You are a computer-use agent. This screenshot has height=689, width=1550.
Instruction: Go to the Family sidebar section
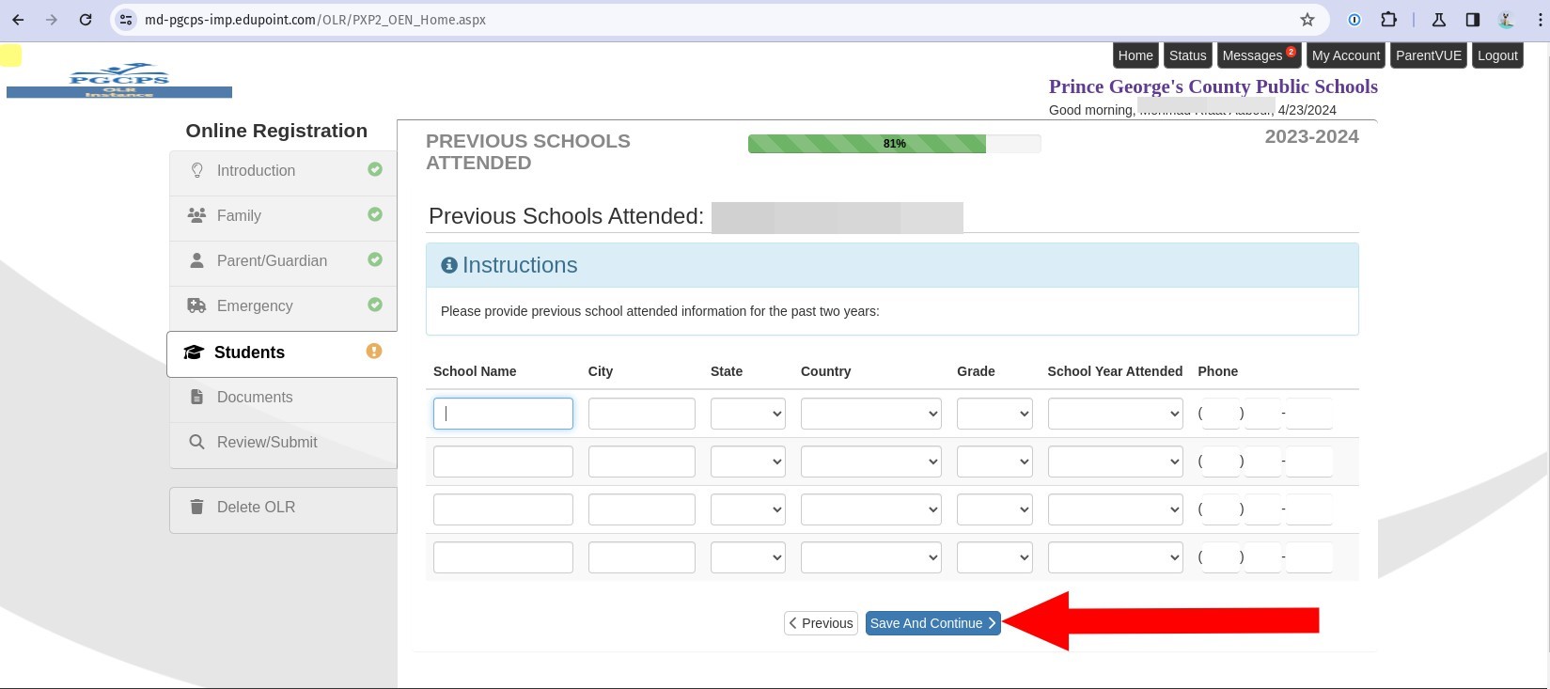point(239,215)
